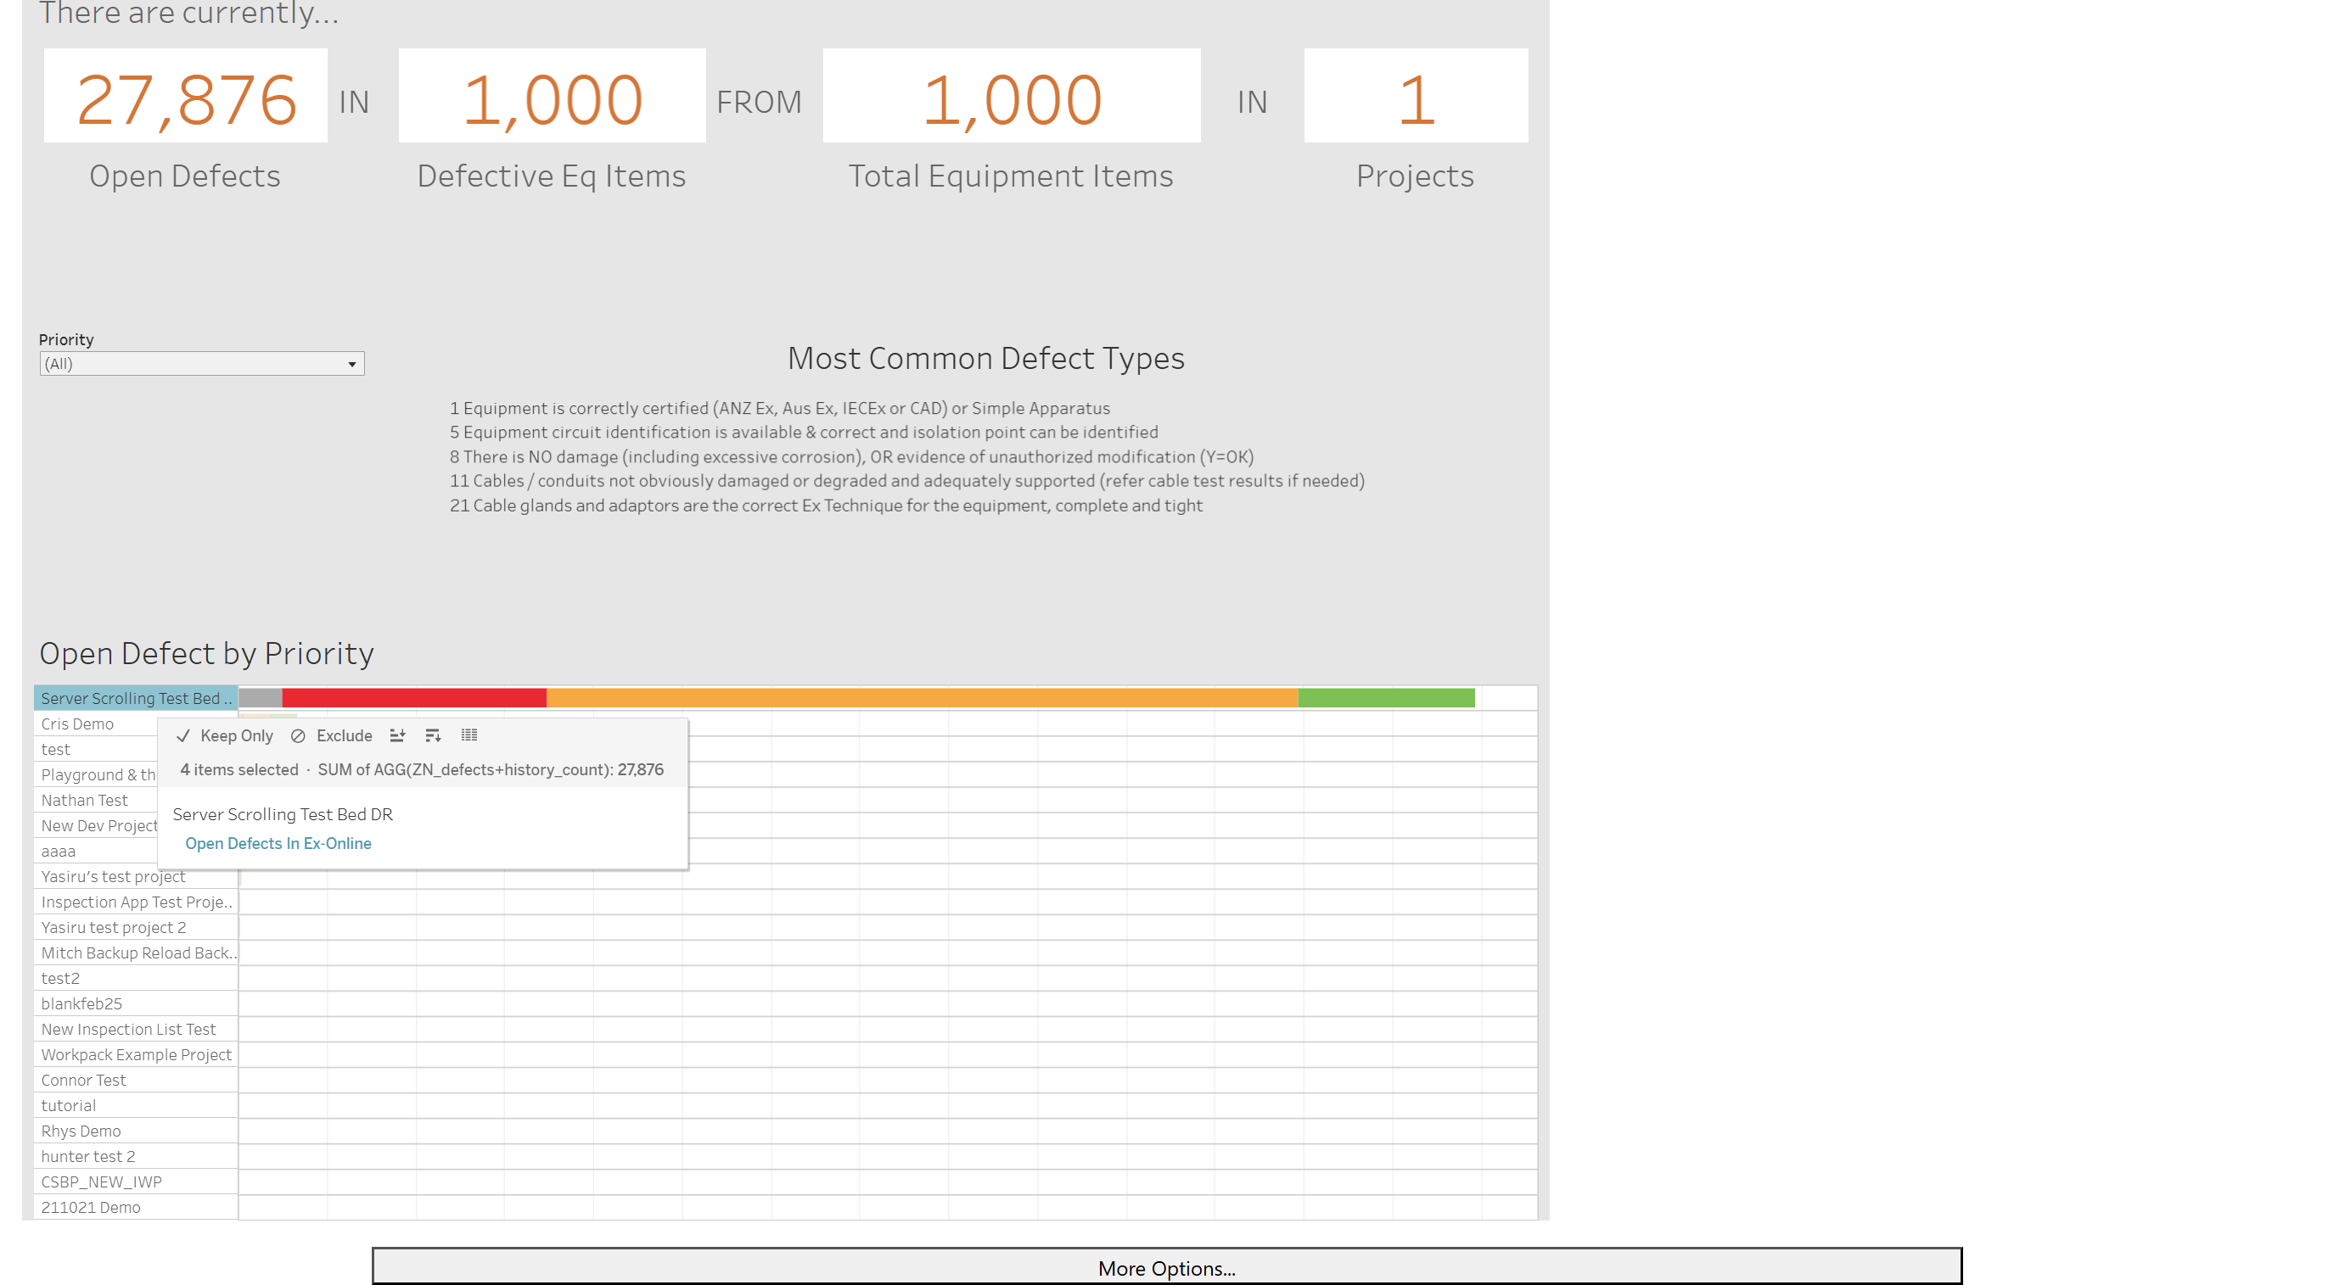Select the 211021 Demo project row
The image size is (2334, 1285).
click(x=136, y=1205)
